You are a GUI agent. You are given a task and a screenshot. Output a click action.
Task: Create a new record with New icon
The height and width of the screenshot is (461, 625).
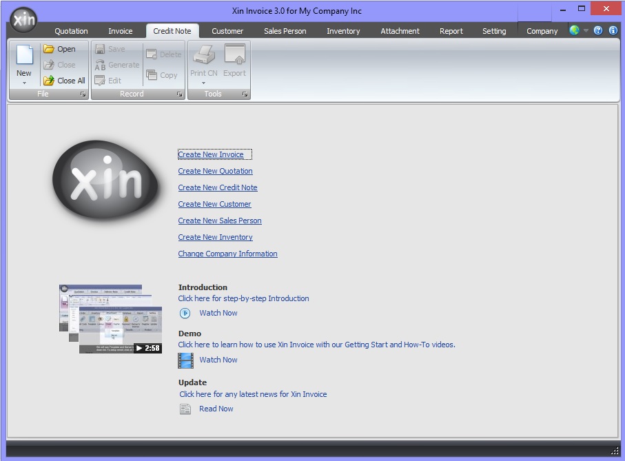pos(24,54)
